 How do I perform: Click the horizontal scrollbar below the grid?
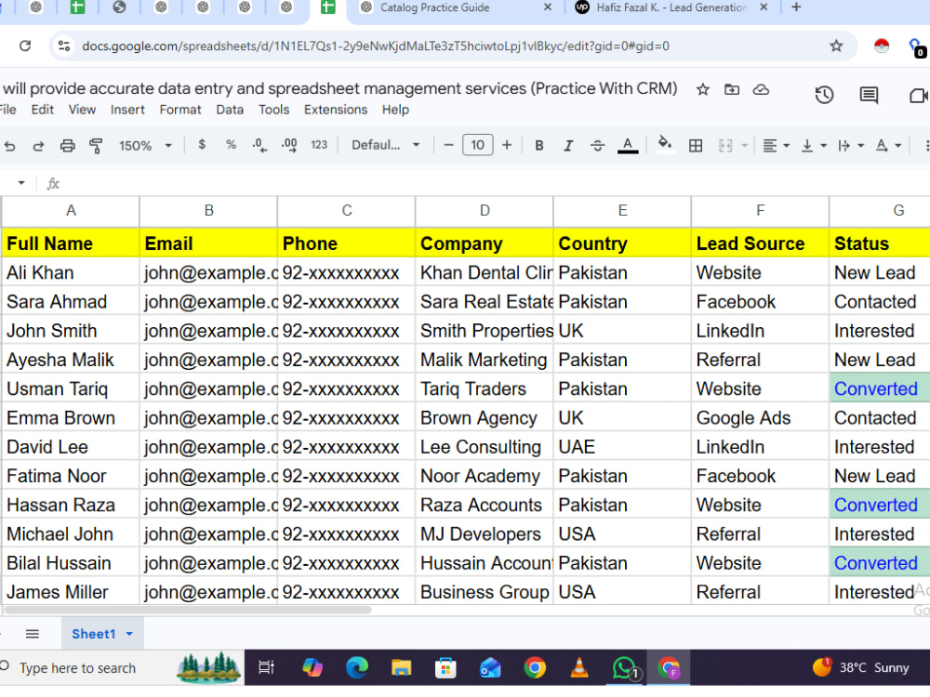pos(188,610)
